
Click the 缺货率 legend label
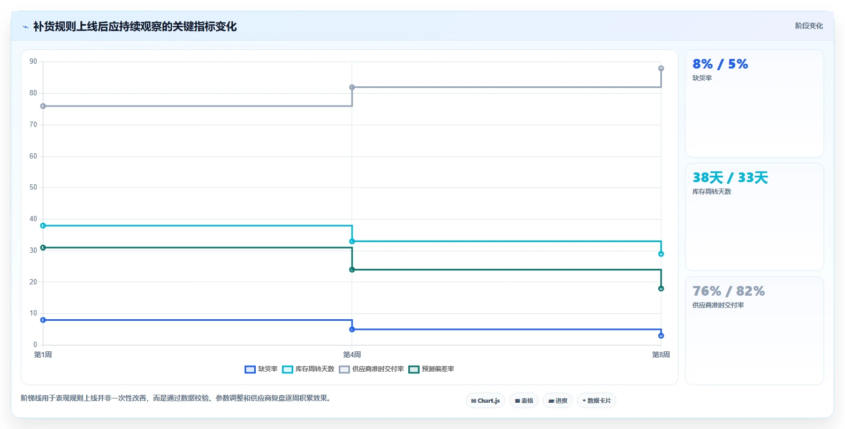268,369
